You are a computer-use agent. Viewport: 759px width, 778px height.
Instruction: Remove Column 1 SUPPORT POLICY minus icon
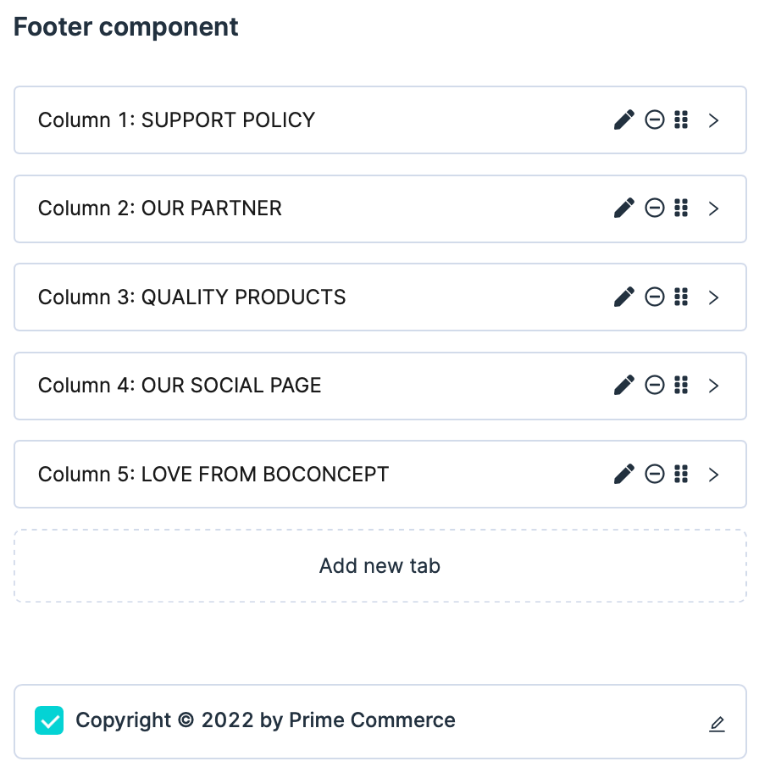tap(655, 120)
